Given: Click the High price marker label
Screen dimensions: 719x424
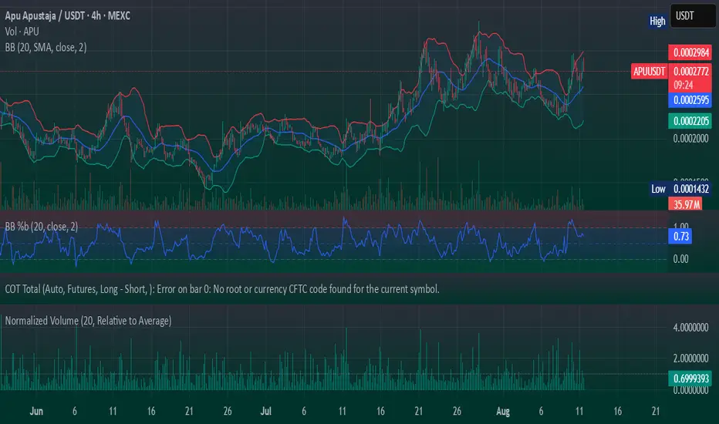Looking at the screenshot, I should coord(657,22).
